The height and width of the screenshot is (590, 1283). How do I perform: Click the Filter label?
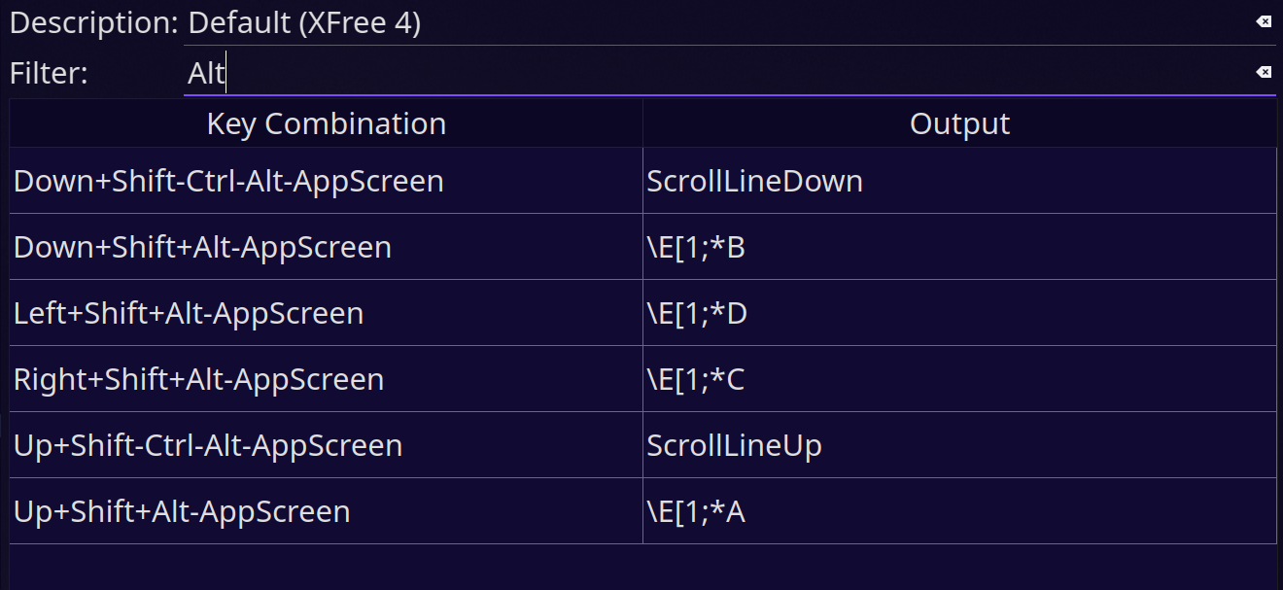(49, 73)
